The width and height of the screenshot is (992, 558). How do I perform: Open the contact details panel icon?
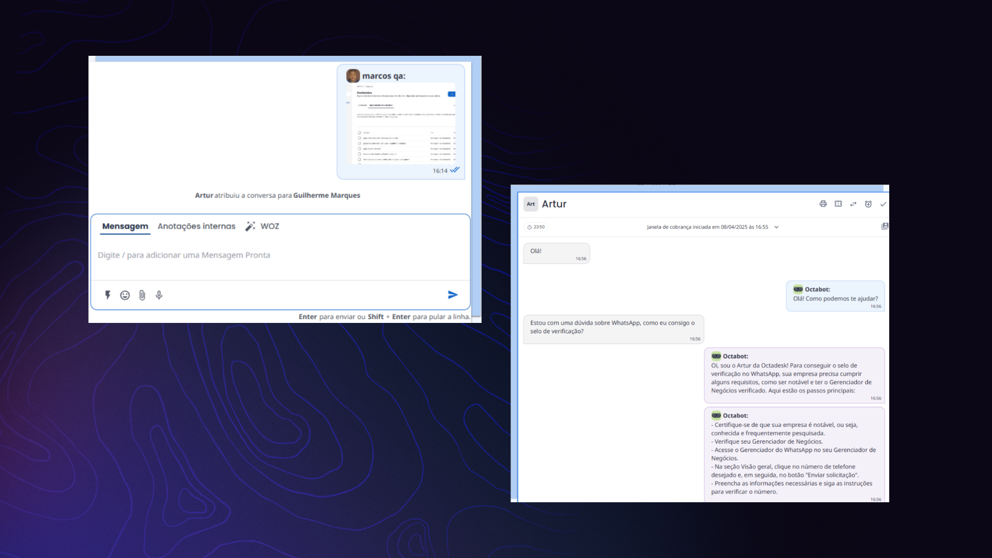pos(885,226)
